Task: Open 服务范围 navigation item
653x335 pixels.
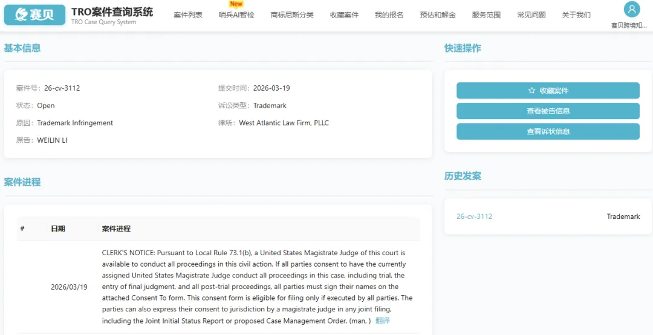Action: tap(486, 15)
